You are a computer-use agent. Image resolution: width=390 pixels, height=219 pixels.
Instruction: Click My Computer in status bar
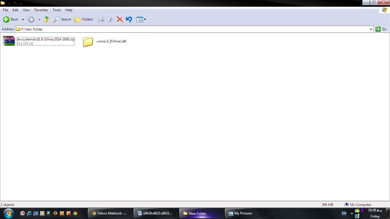tap(358, 205)
